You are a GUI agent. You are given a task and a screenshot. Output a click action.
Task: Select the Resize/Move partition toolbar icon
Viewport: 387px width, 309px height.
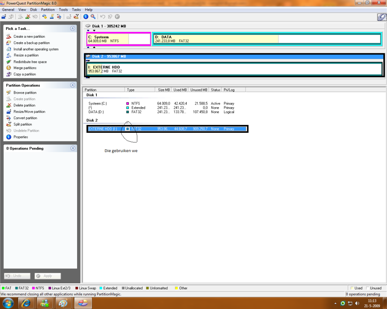pyautogui.click(x=4, y=17)
